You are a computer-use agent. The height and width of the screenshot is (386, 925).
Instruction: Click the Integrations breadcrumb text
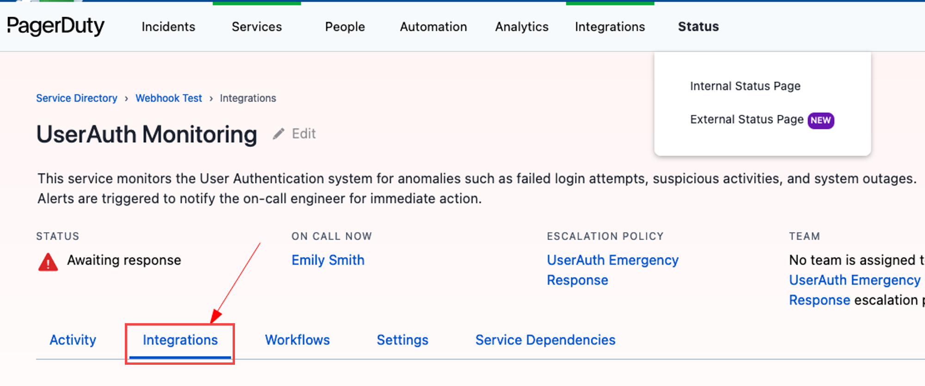pos(248,98)
